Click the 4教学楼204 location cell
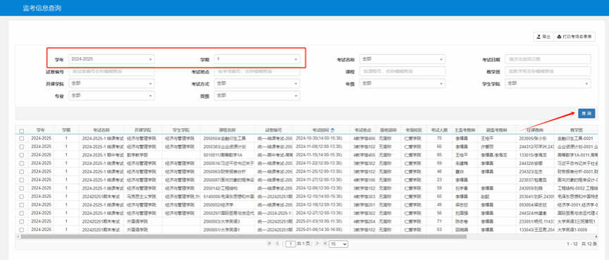 [364, 221]
